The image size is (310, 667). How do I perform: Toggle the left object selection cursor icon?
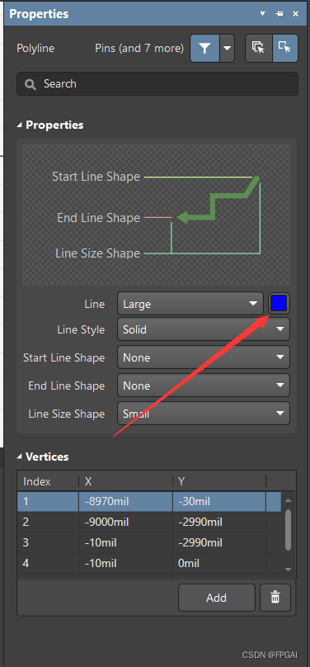point(259,49)
